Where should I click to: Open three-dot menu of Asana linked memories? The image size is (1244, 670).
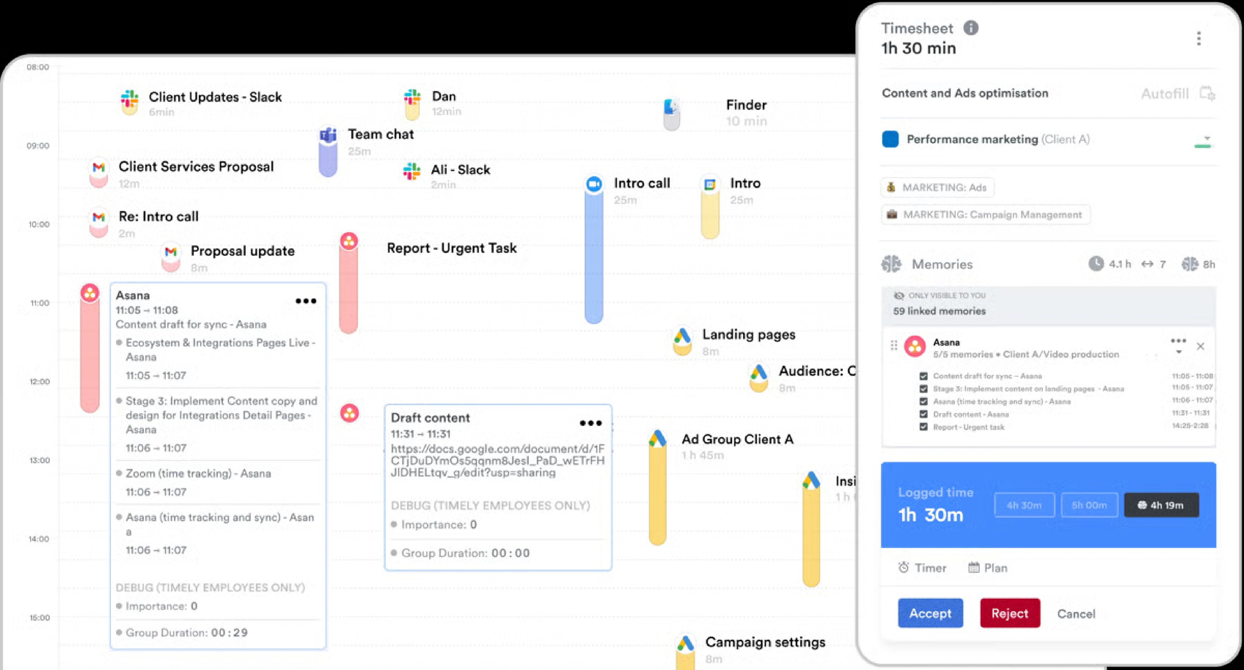[1178, 340]
